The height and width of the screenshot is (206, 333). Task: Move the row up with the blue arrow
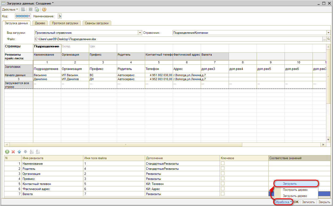point(19,152)
